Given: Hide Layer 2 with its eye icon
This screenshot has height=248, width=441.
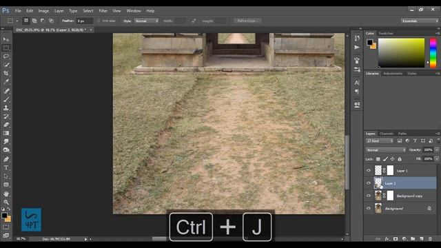Looking at the screenshot, I should coord(369,183).
